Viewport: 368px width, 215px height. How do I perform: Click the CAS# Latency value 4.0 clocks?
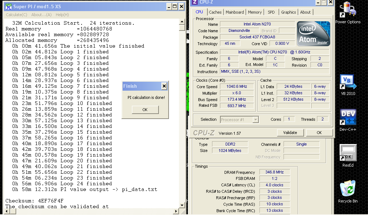(x=275, y=185)
